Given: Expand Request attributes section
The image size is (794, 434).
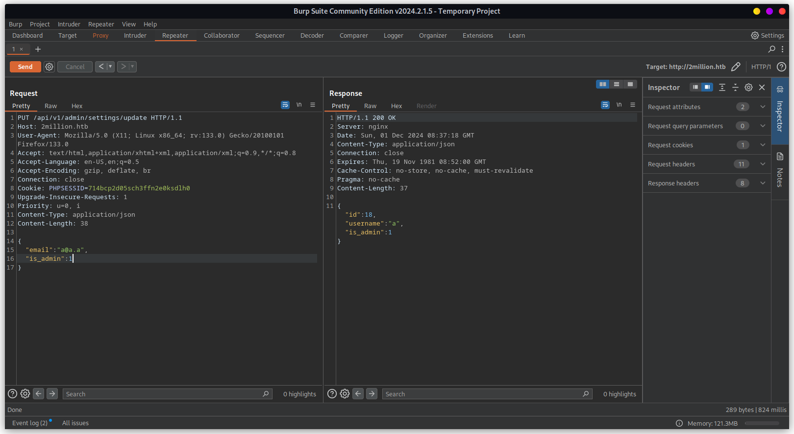Looking at the screenshot, I should (707, 107).
